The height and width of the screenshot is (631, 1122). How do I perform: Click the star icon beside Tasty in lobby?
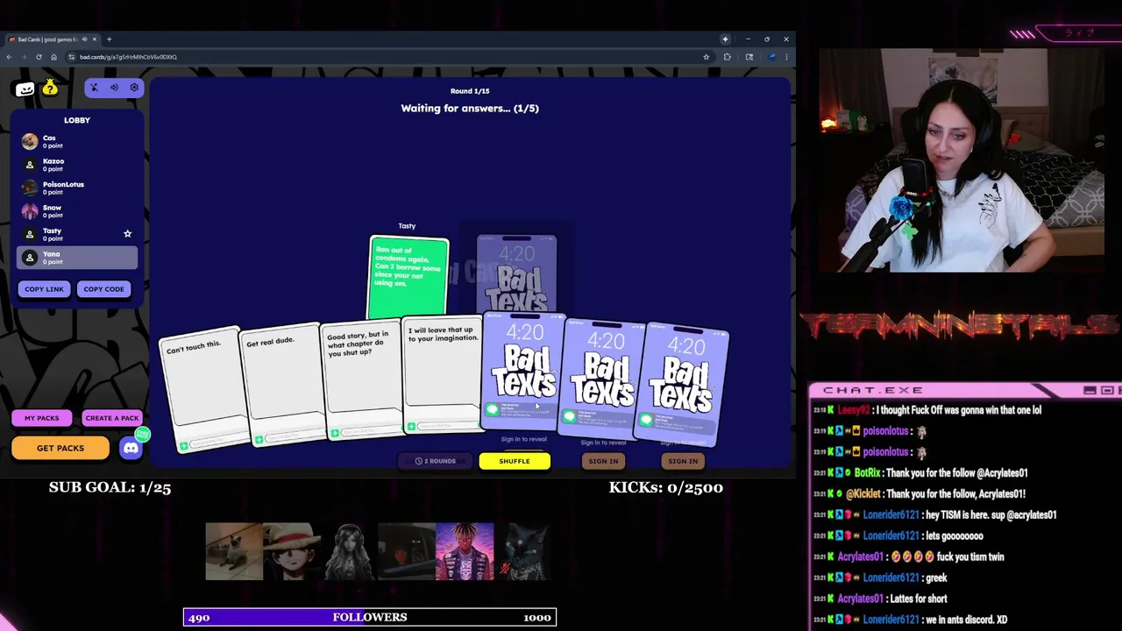127,234
